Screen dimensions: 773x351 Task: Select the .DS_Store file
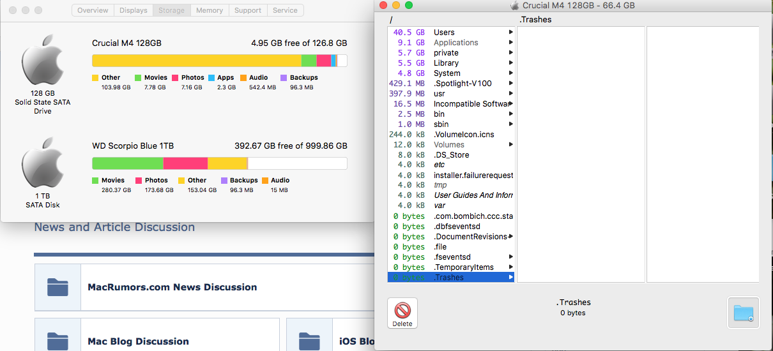(x=451, y=154)
